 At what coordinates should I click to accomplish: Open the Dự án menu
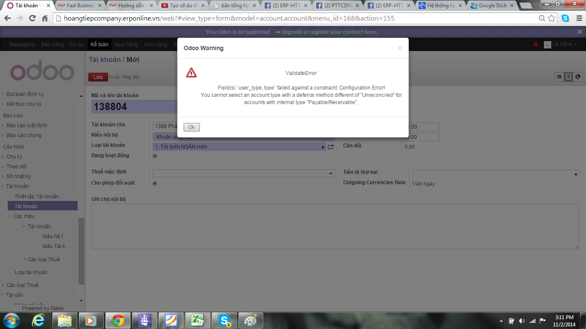(x=77, y=45)
